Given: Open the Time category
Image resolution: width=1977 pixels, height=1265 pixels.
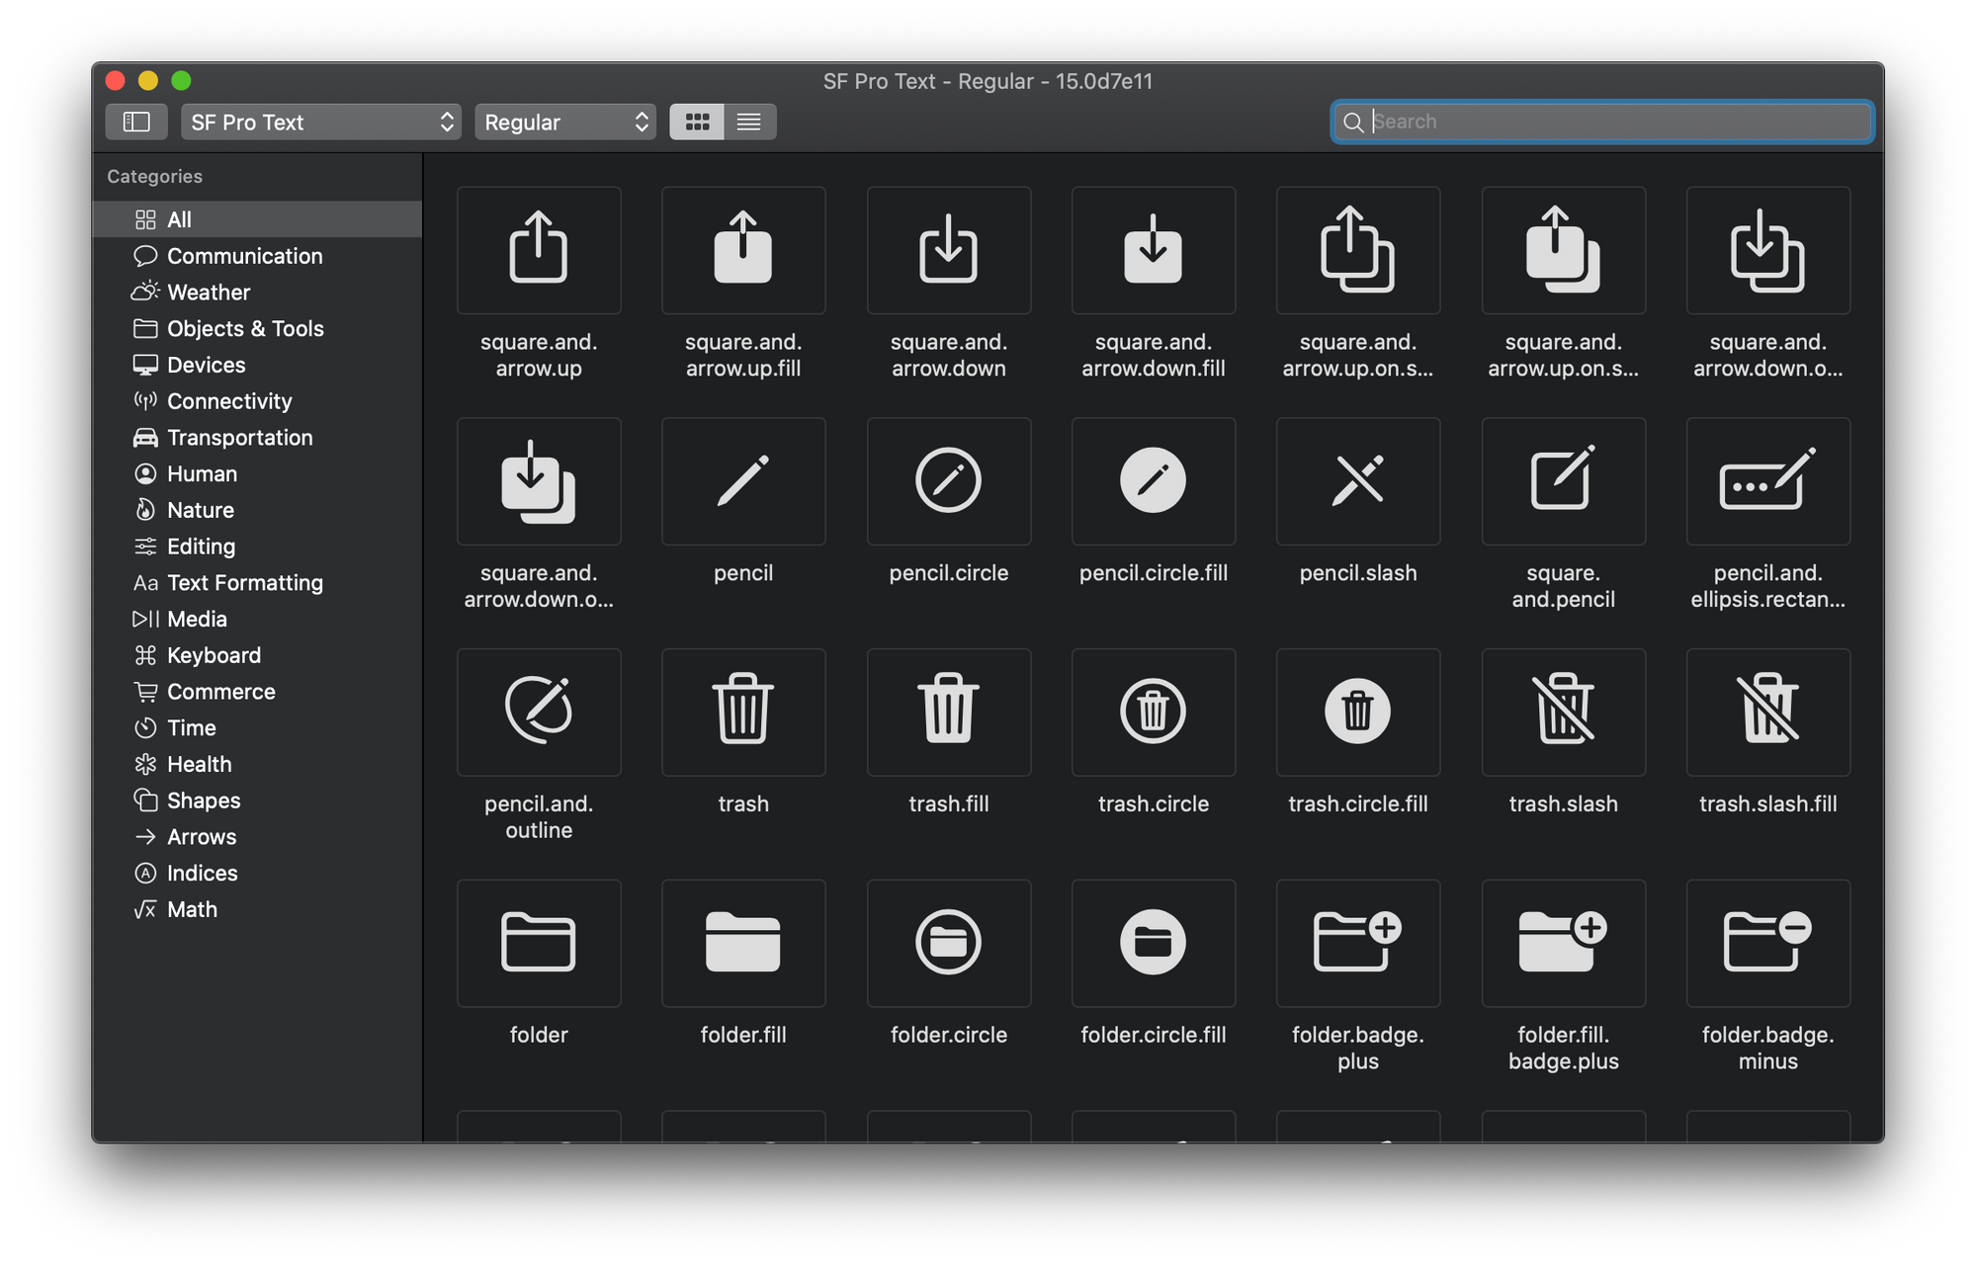Looking at the screenshot, I should (x=257, y=728).
